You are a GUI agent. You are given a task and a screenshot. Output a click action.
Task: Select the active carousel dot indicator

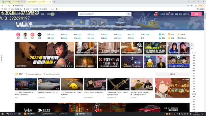tap(63, 66)
